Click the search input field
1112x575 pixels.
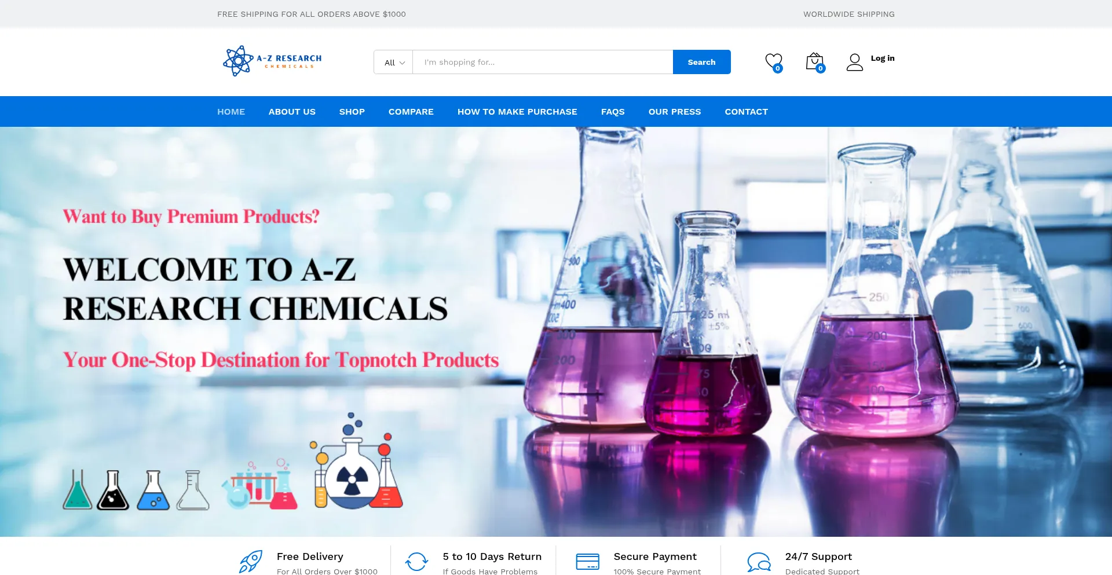543,63
